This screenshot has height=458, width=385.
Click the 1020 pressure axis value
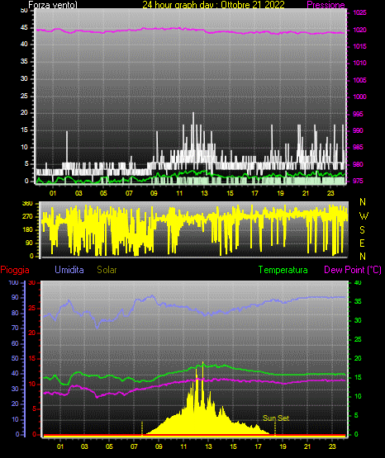360,30
